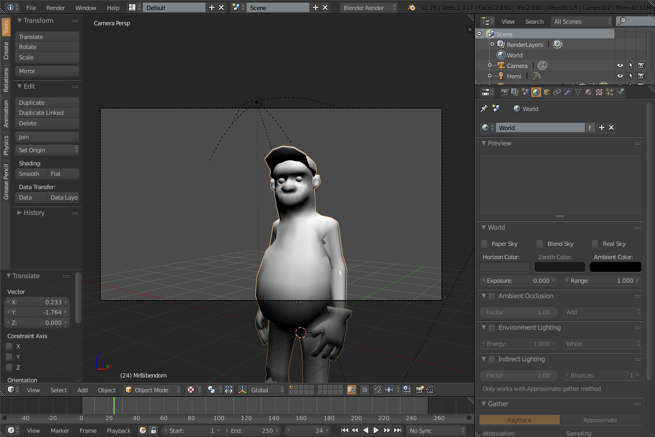This screenshot has width=655, height=437.
Task: Open the Set Origin dropdown
Action: [47, 150]
